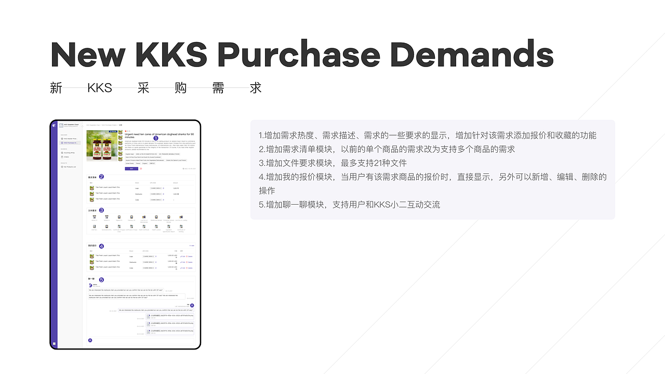Click the Health License file icon
Screen dimensions: 665x374
click(x=156, y=228)
